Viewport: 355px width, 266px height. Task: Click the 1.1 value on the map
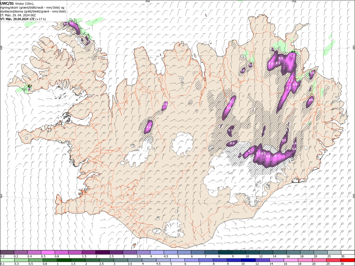point(291,80)
